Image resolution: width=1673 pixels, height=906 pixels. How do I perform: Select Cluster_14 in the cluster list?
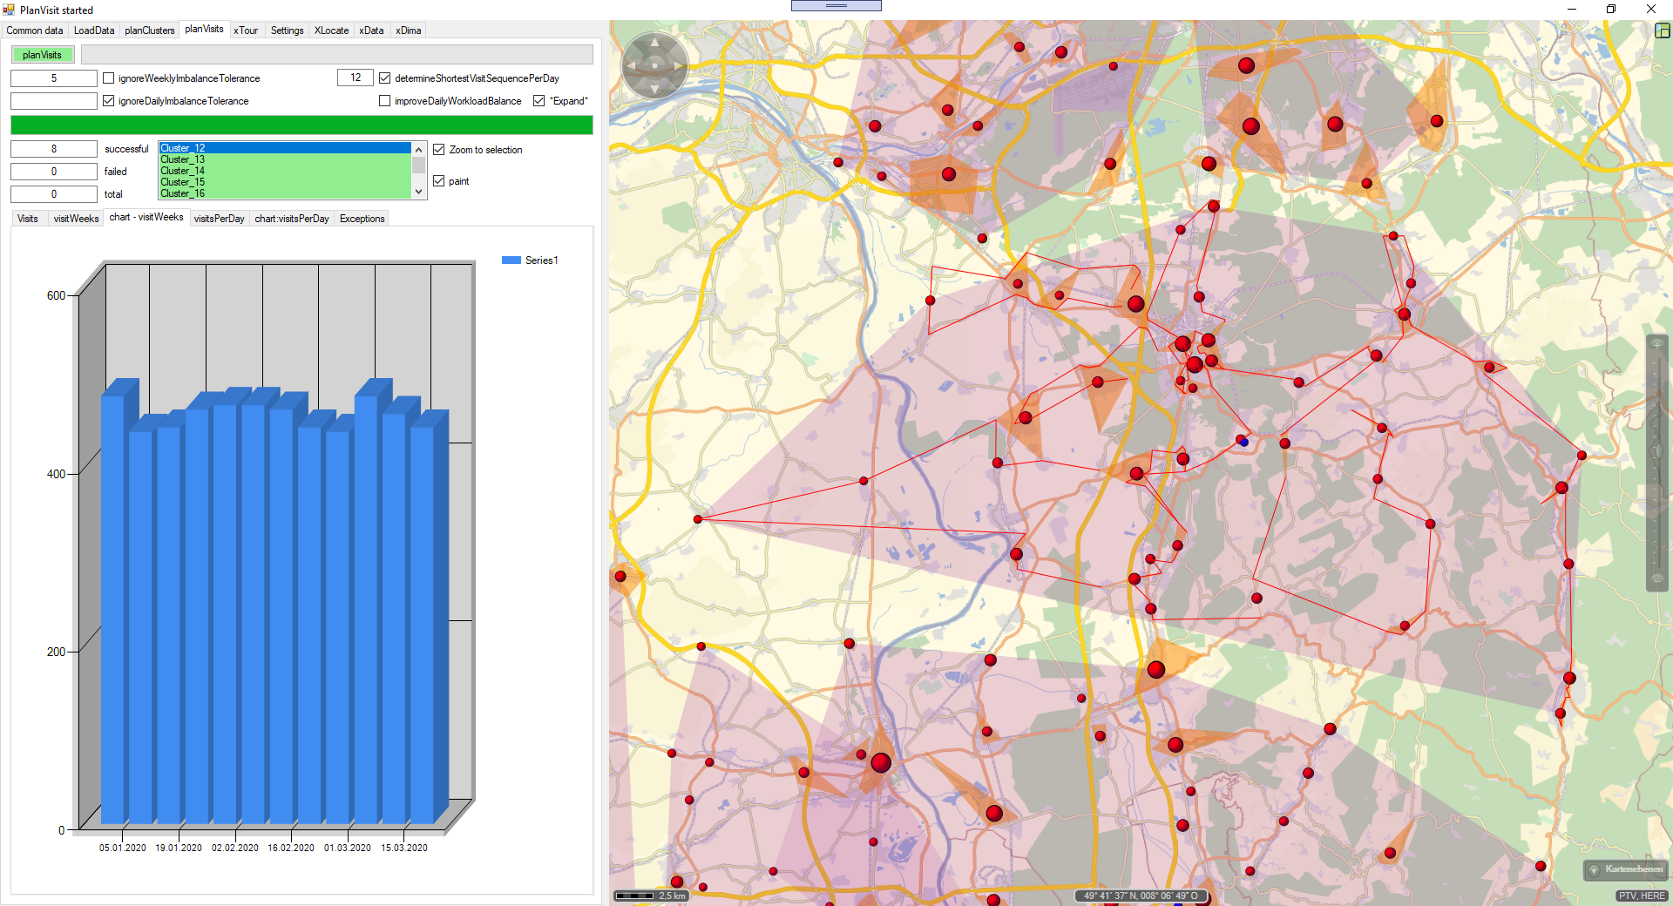coord(183,171)
